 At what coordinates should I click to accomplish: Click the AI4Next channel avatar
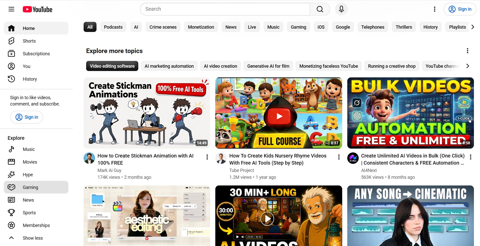(353, 158)
